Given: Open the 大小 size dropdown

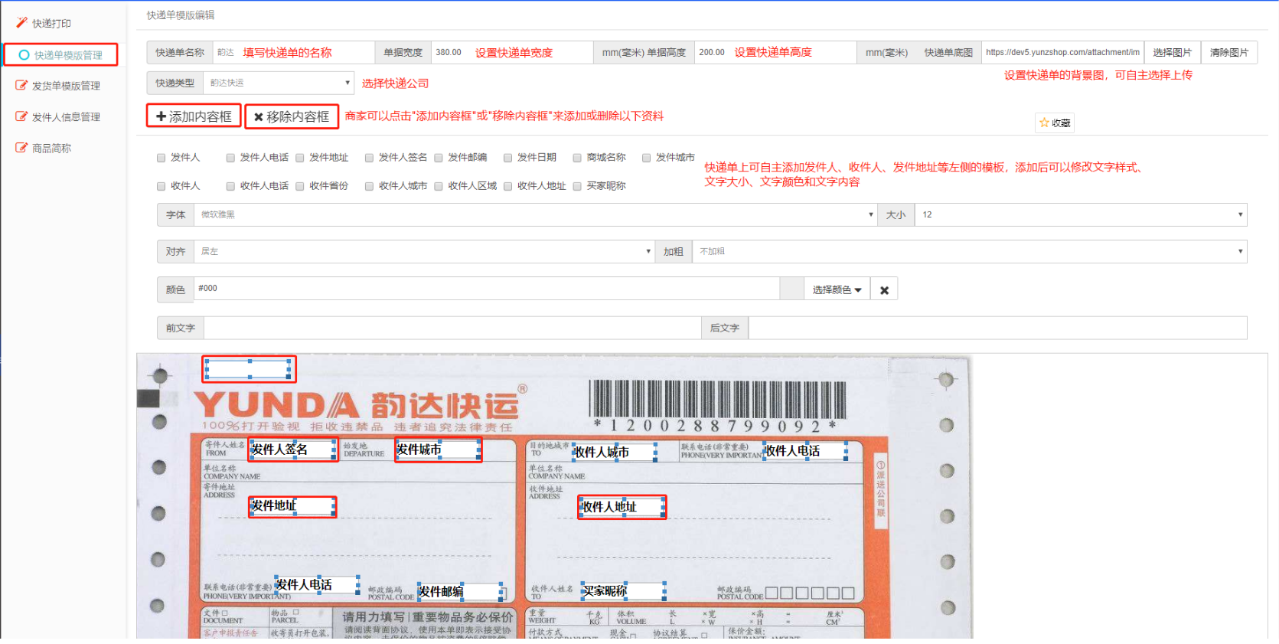Looking at the screenshot, I should point(1081,214).
